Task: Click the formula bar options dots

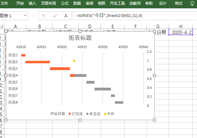Action: [x=33, y=16]
